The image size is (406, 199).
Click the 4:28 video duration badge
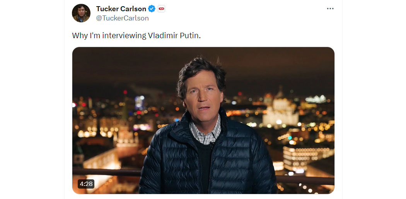point(86,184)
